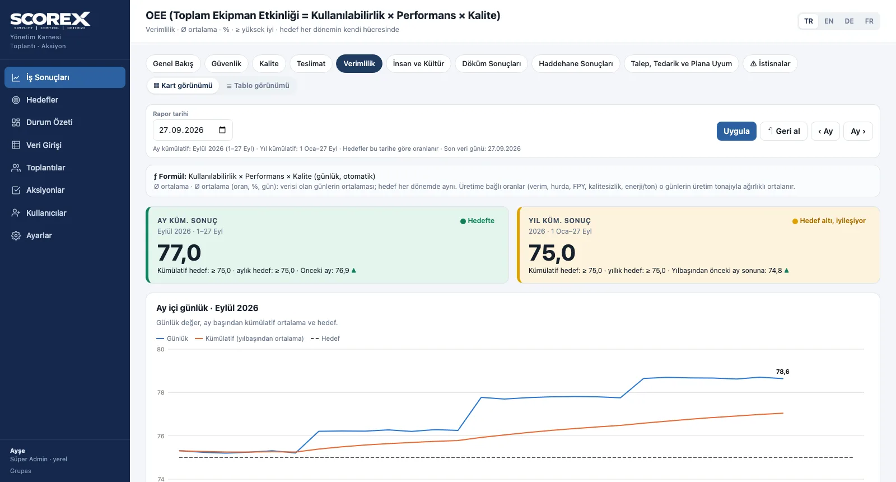
Task: Click the Günlük legend entry in chart
Action: (x=172, y=339)
